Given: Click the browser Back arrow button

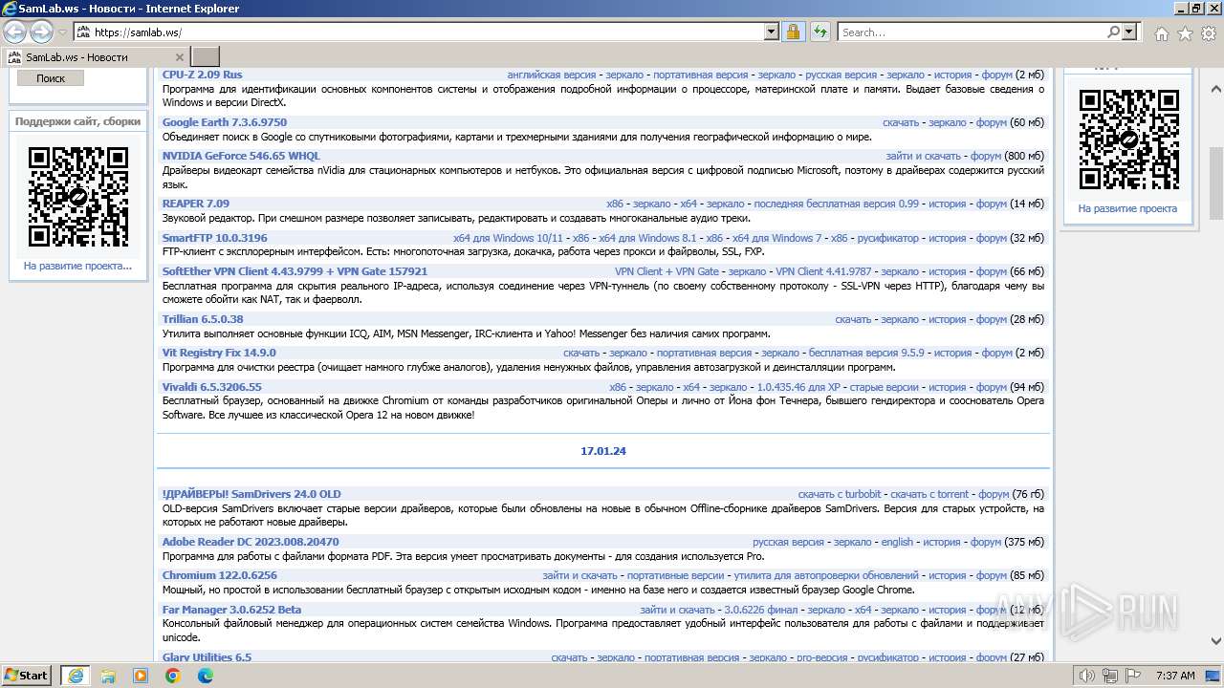Looking at the screenshot, I should (15, 32).
